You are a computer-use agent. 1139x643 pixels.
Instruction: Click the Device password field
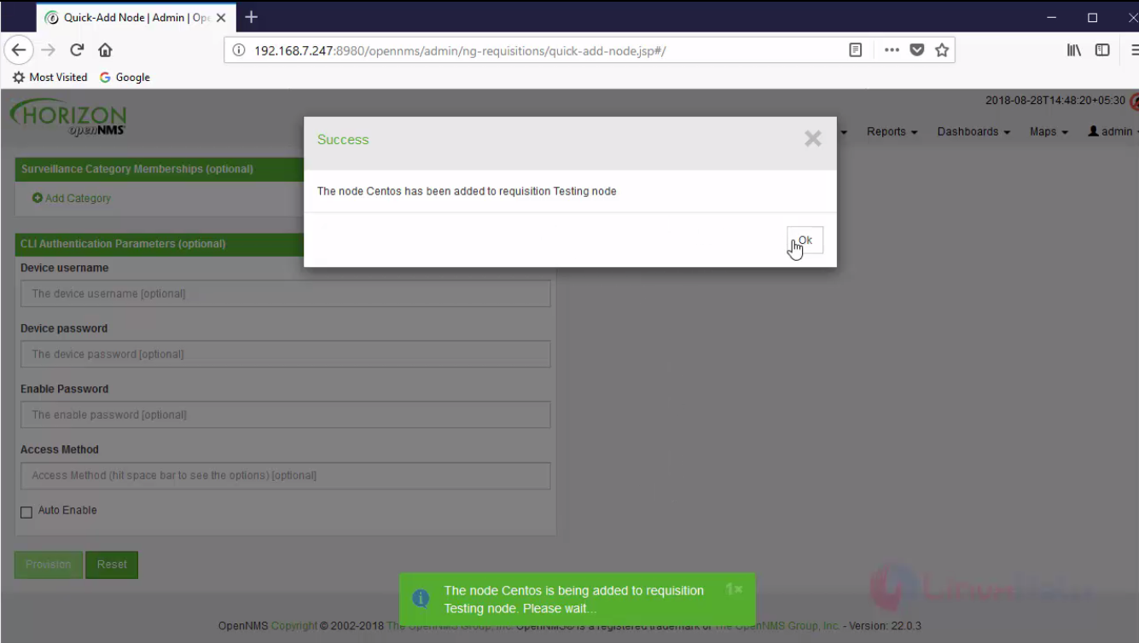[286, 354]
